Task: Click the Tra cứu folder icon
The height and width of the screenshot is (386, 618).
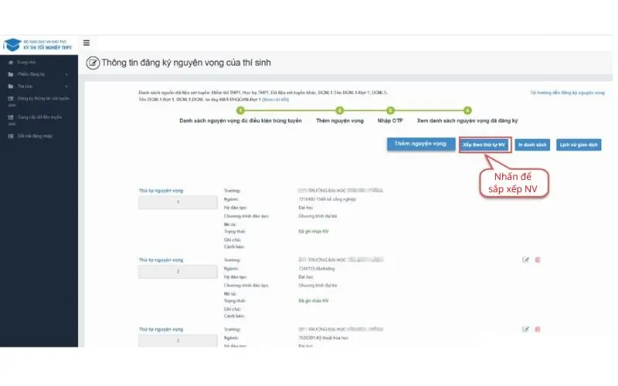Action: [11, 86]
